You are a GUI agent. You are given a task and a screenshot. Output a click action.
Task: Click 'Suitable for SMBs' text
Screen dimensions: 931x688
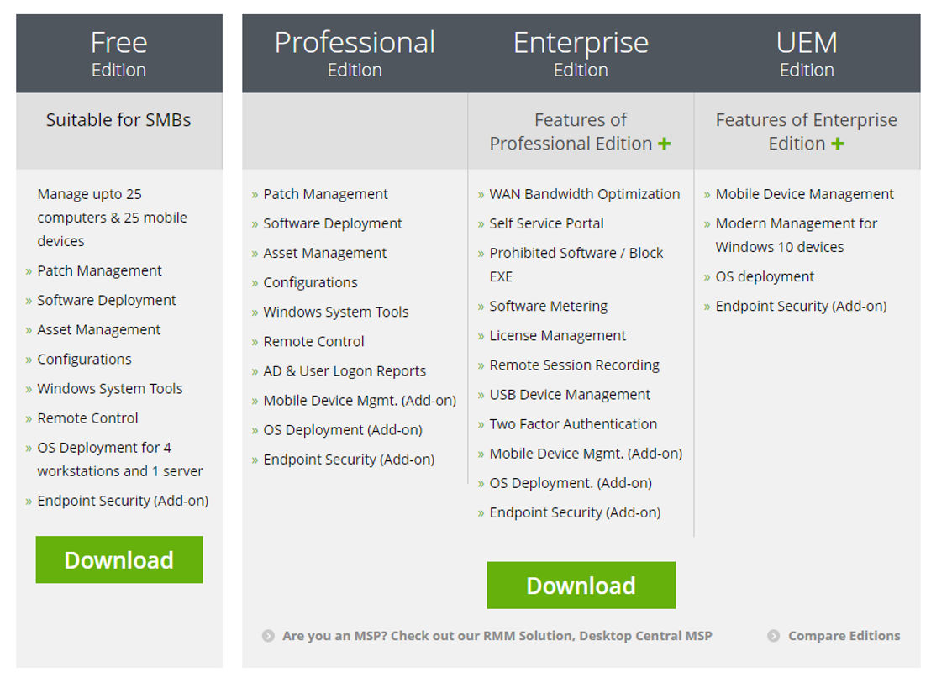point(118,120)
